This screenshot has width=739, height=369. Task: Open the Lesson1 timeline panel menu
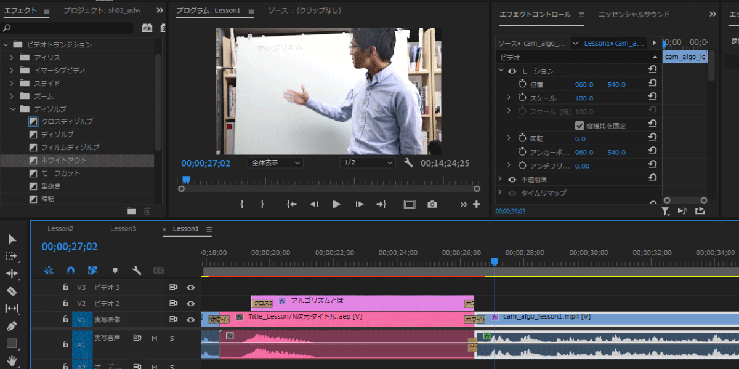pos(209,229)
